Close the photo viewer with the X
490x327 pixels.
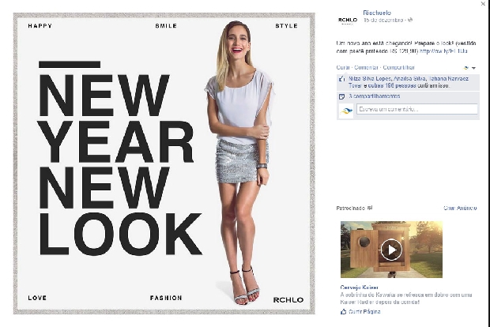484,3
